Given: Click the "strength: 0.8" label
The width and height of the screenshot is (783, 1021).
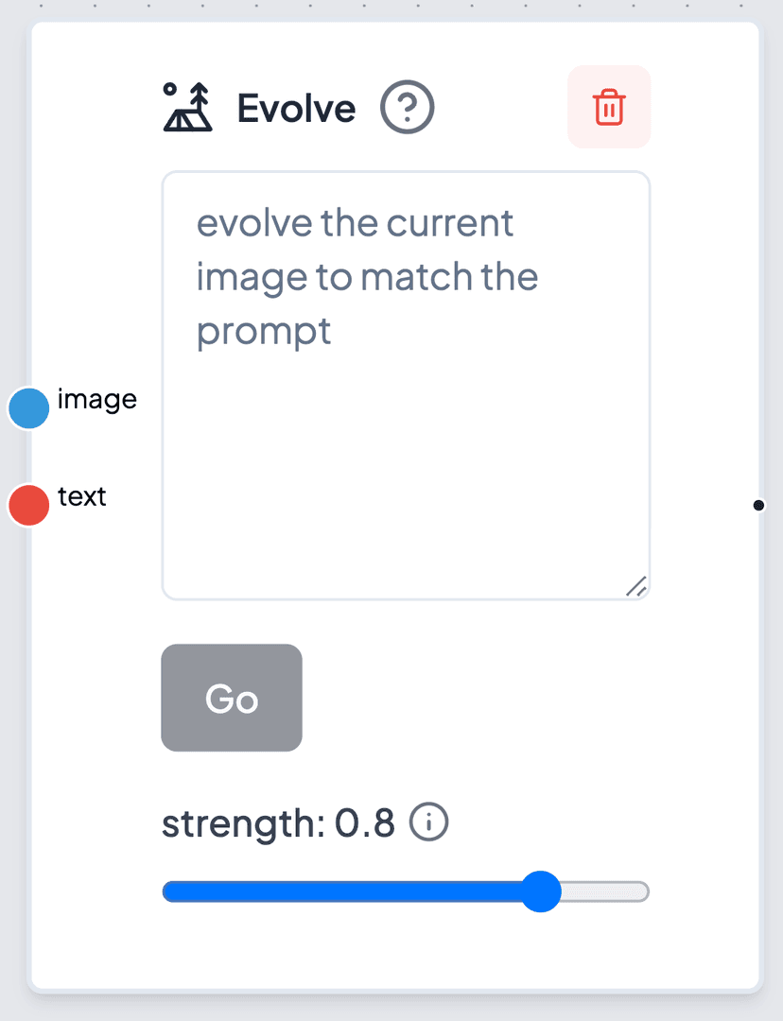Looking at the screenshot, I should tap(278, 823).
